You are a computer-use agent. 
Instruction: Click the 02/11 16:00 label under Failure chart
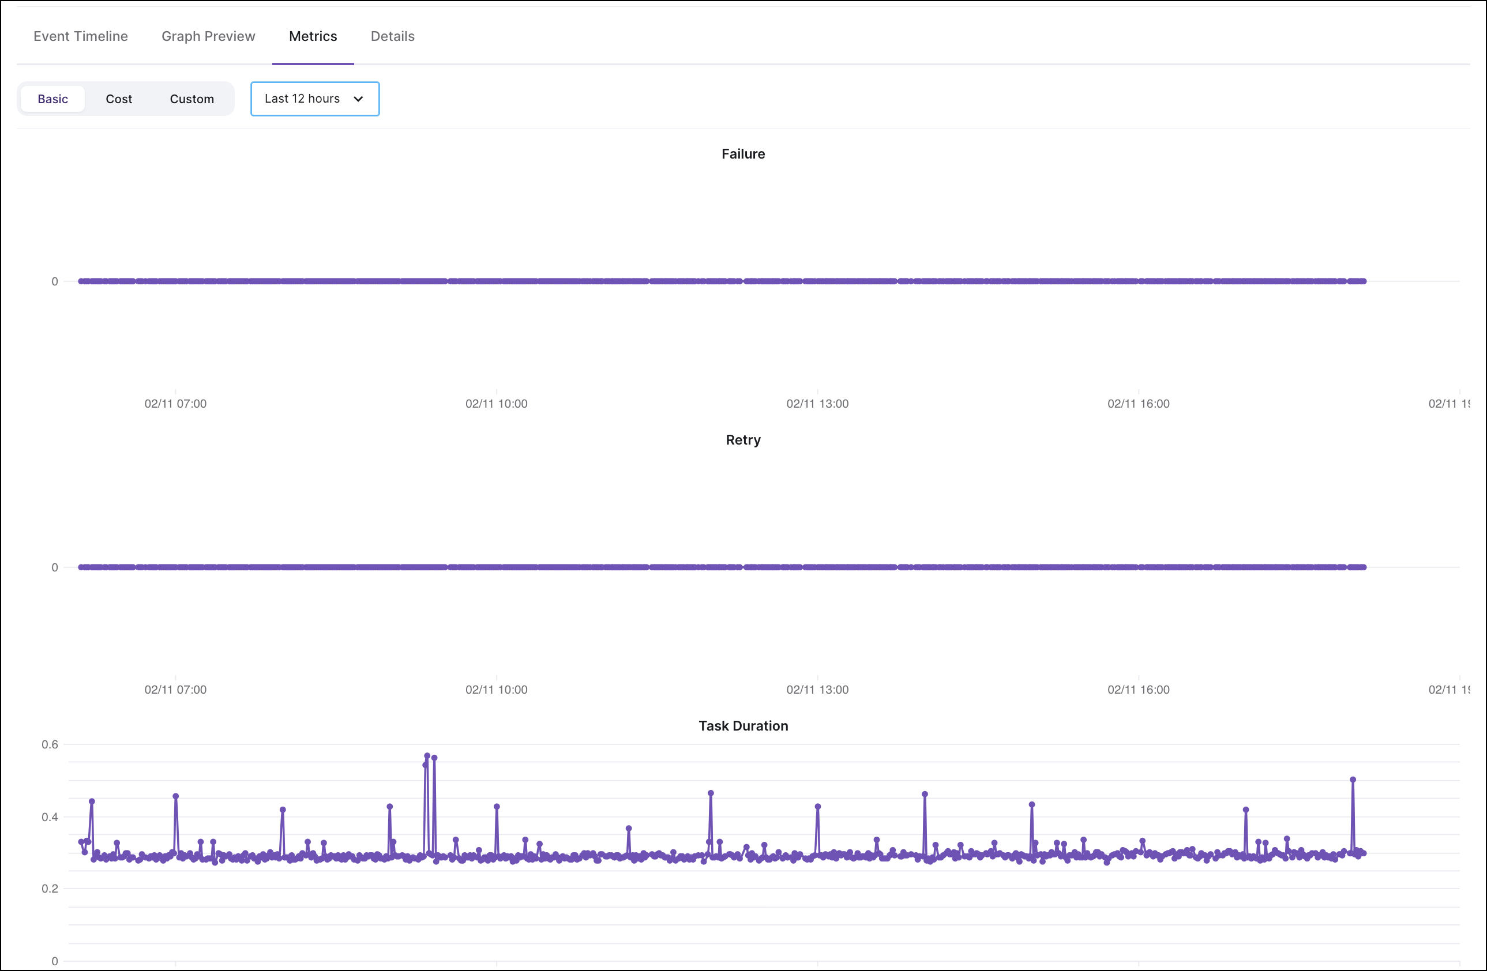click(x=1139, y=404)
